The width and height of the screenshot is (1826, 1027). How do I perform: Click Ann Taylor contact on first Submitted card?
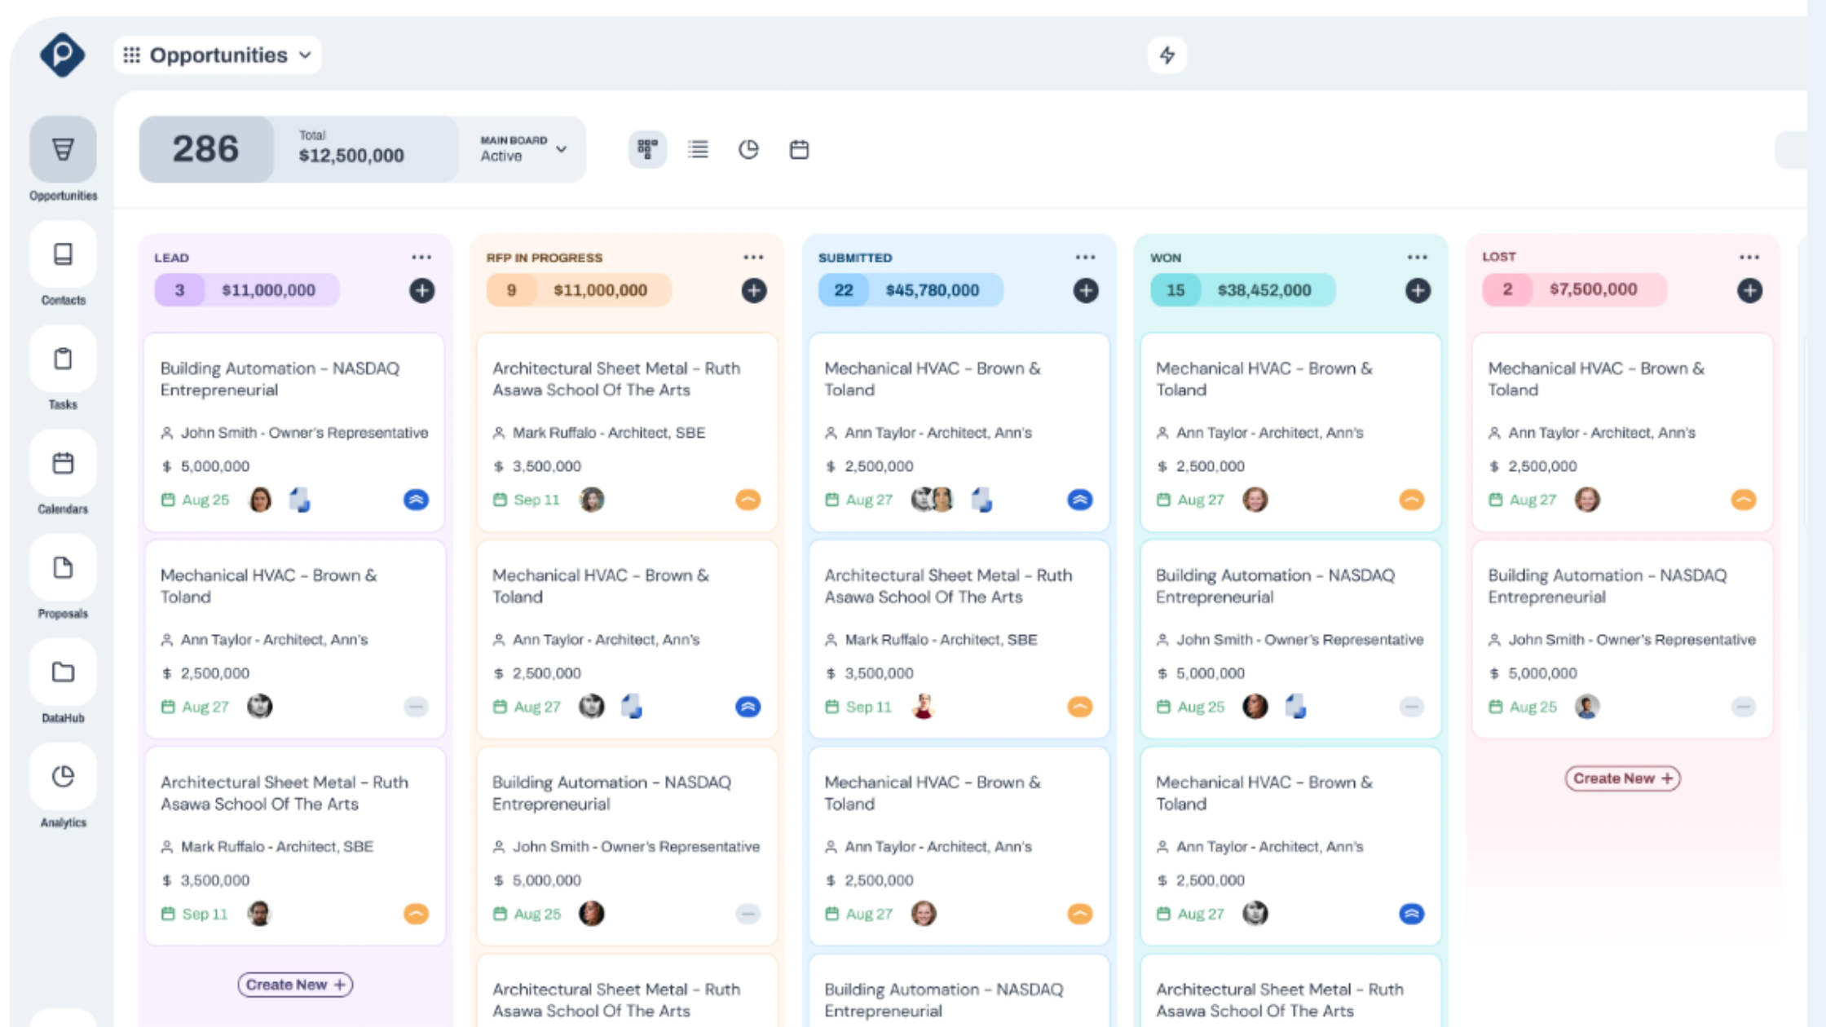928,433
